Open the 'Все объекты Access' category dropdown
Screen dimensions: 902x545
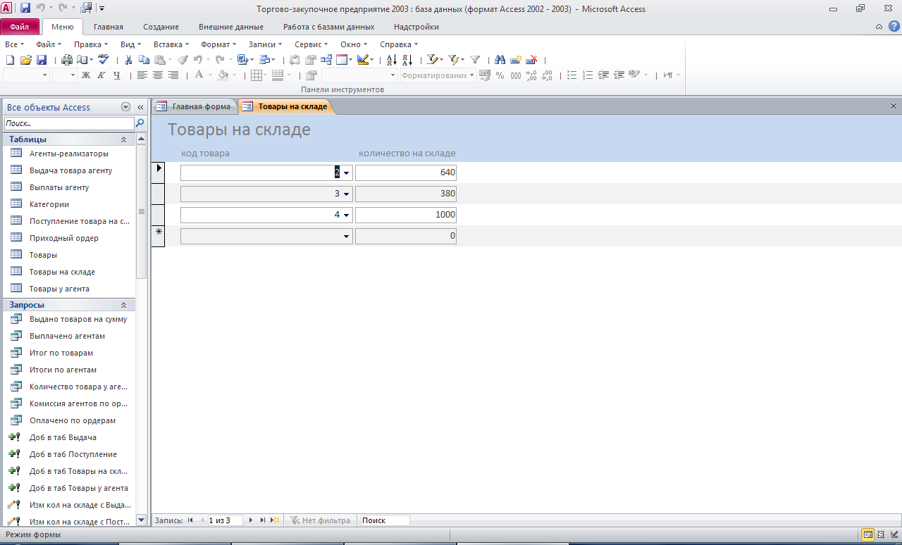(x=126, y=107)
